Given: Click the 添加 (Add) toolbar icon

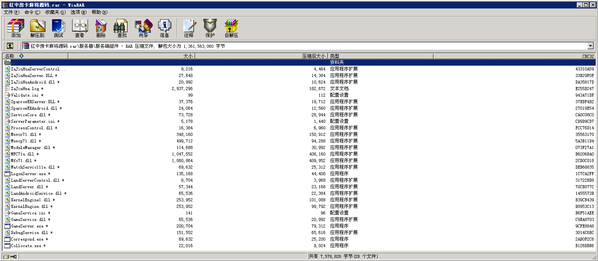Looking at the screenshot, I should tap(16, 28).
